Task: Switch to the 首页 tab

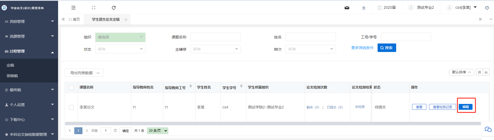Action: click(x=75, y=19)
